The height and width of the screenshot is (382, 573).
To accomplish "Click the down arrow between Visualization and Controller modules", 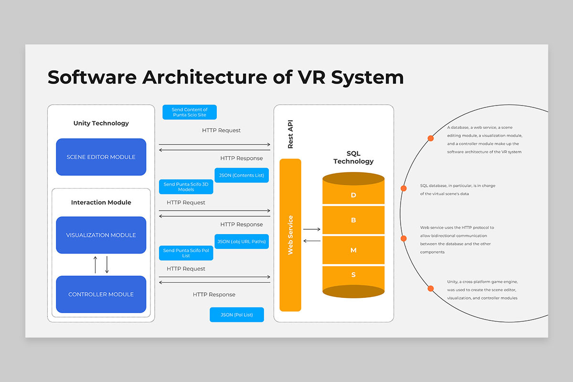I will point(107,265).
